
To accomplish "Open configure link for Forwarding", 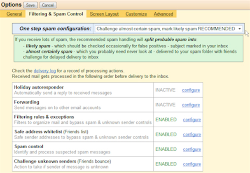I will (192, 105).
